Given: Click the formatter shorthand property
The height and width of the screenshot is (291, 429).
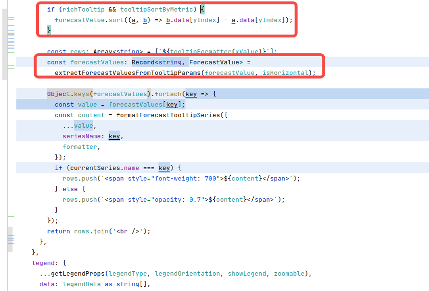Looking at the screenshot, I should (x=80, y=147).
